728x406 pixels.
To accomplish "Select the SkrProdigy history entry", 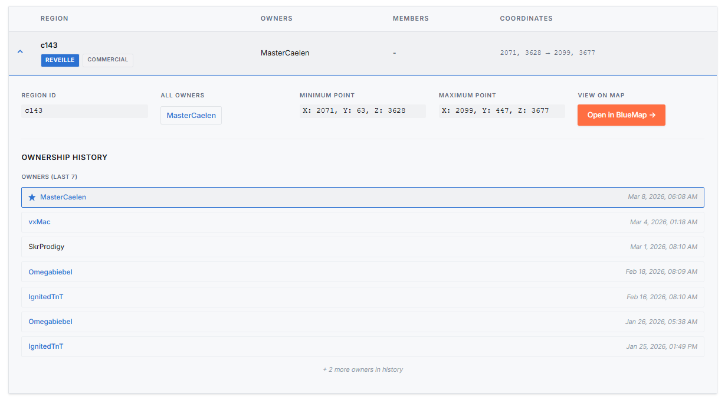I will pos(47,247).
